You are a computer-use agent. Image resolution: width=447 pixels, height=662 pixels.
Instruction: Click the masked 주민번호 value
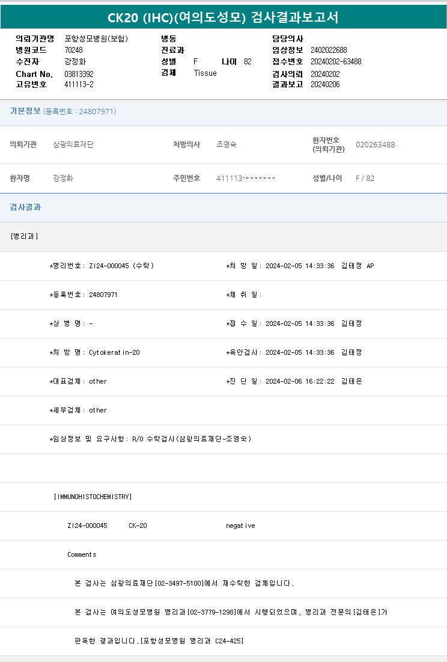(x=246, y=179)
